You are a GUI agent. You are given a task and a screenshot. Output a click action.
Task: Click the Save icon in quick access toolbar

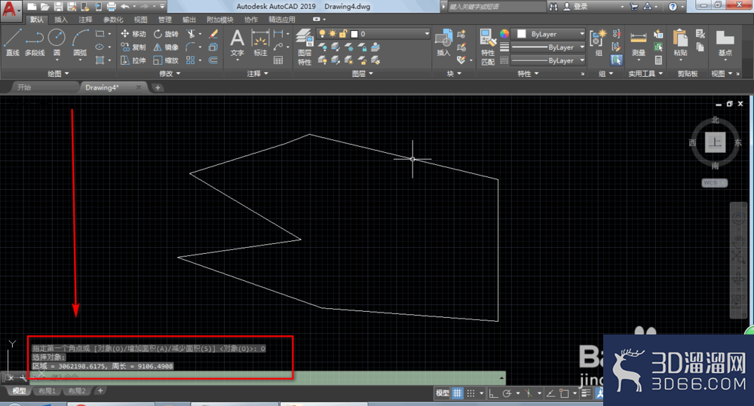tap(58, 6)
